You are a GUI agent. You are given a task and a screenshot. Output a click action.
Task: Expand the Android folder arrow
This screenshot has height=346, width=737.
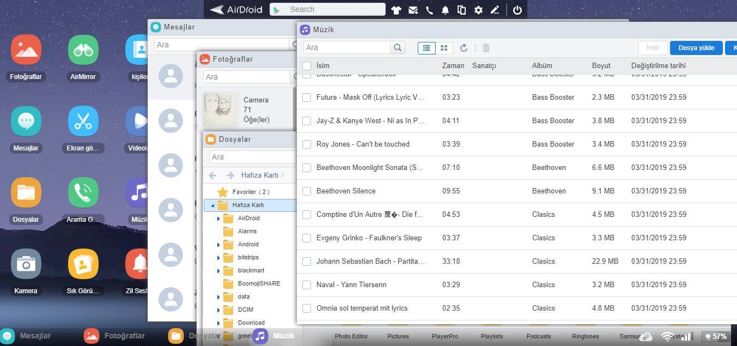[218, 245]
